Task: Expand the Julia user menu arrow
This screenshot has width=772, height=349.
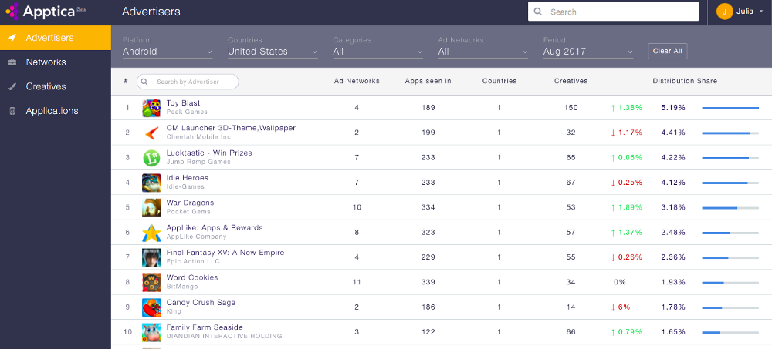Action: pos(761,12)
